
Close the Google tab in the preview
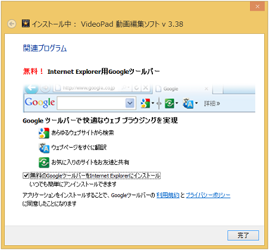[x=207, y=89]
